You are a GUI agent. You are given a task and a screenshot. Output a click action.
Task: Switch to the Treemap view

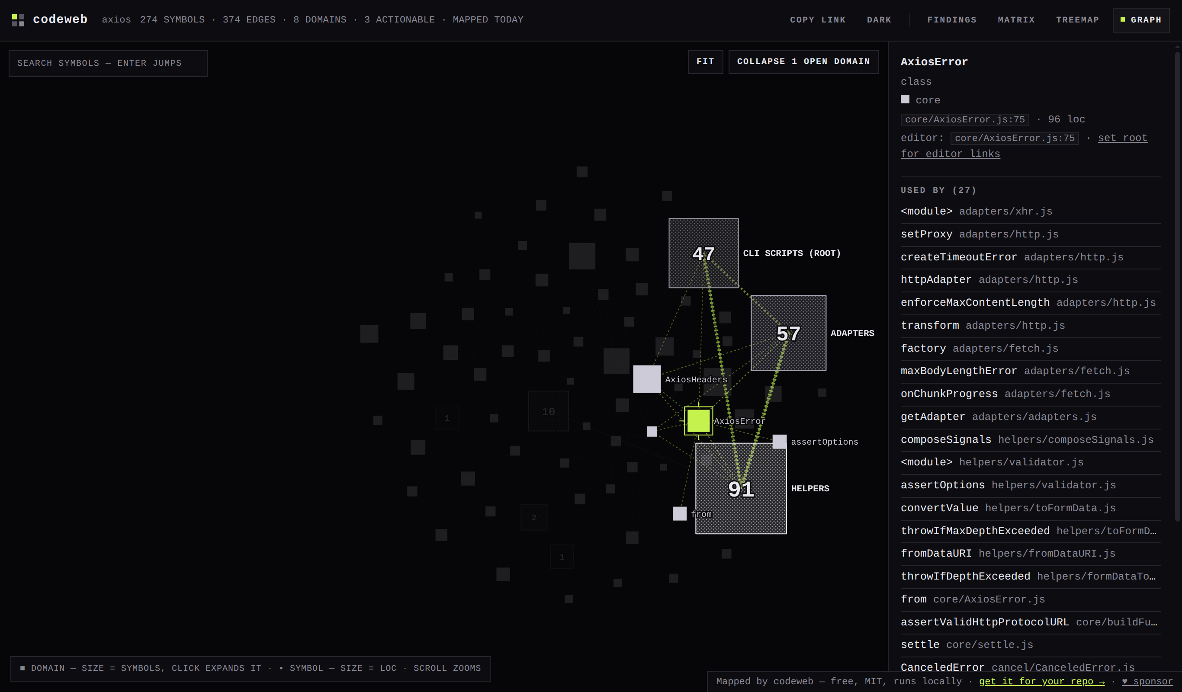click(1077, 20)
